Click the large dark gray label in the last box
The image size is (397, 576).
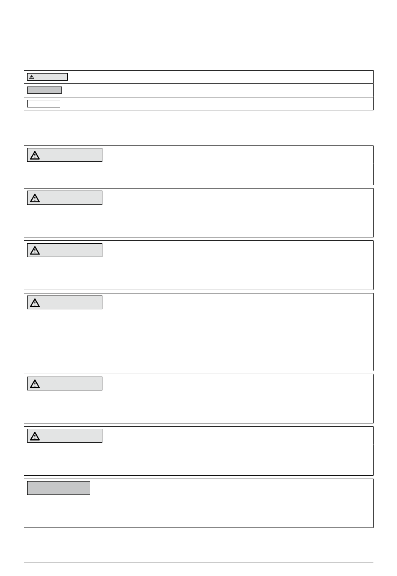59,488
